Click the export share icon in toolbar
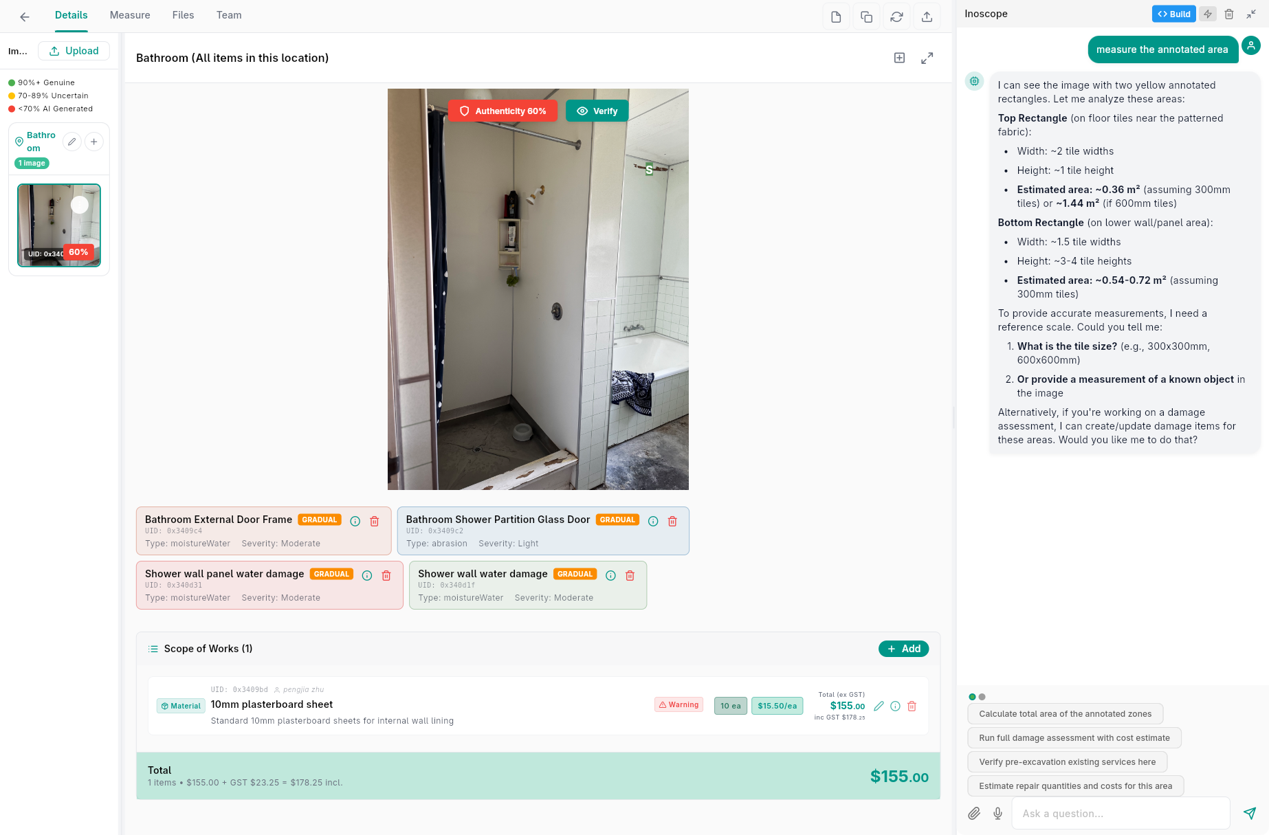 click(x=927, y=16)
